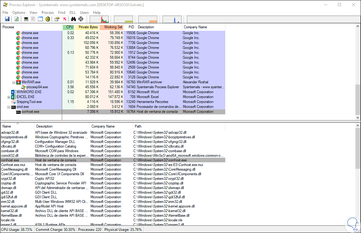Open the System Information icon
This screenshot has width=361, height=233.
[26, 19]
